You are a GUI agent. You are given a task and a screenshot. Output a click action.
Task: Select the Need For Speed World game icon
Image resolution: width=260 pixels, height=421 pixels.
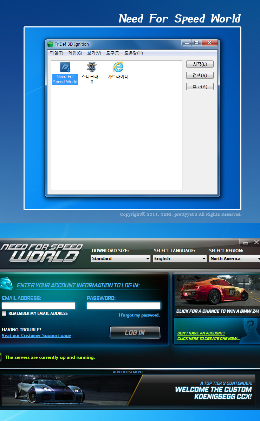[65, 73]
